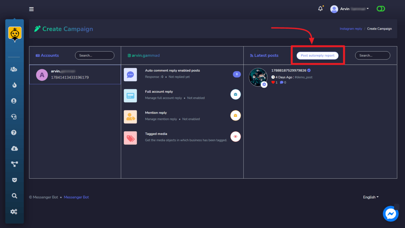Screen dimensions: 405x228
Task: Click the cloud download icon in sidebar
Action: (x=14, y=149)
